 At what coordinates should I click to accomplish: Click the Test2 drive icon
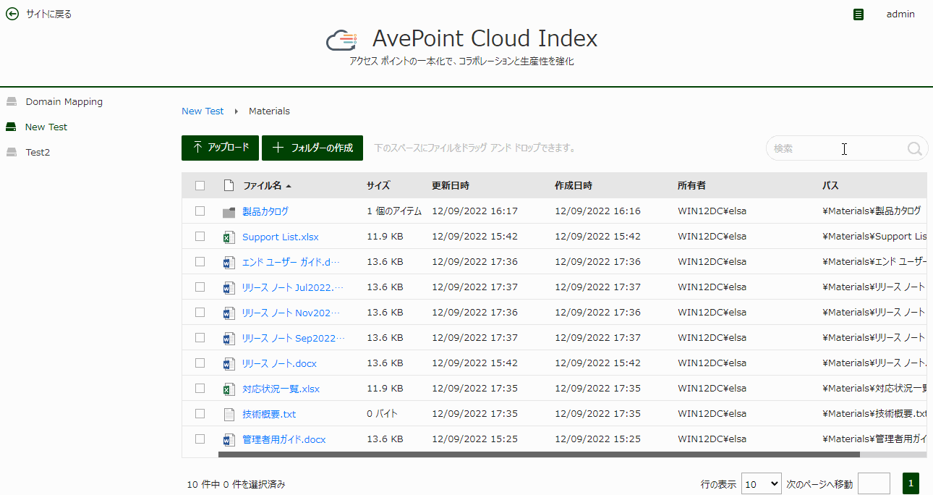pyautogui.click(x=12, y=153)
